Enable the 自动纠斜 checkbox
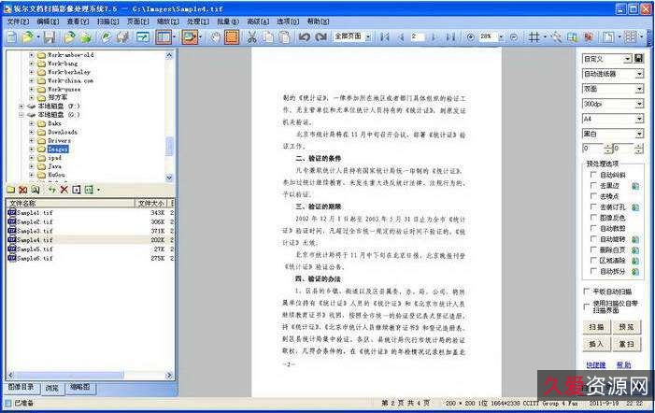The width and height of the screenshot is (655, 413). (593, 175)
